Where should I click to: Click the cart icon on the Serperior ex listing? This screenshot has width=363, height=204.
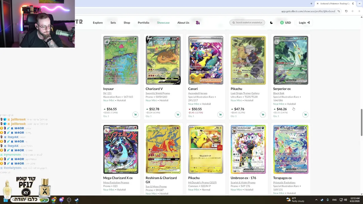click(x=305, y=114)
